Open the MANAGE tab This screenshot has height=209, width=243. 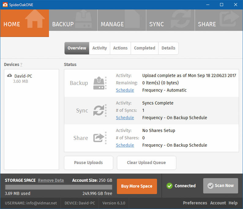(x=122, y=20)
